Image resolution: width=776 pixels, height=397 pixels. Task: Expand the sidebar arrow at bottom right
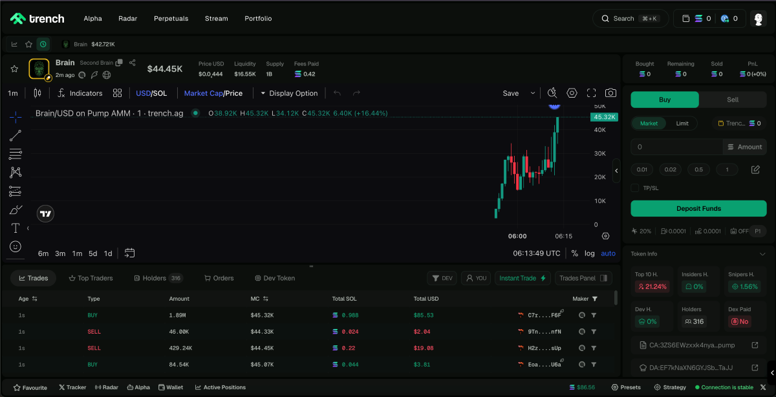click(x=771, y=372)
